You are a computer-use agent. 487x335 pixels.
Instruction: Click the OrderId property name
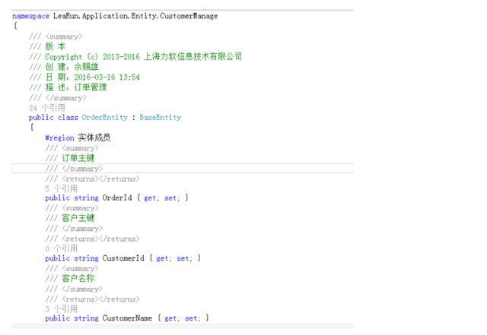117,198
